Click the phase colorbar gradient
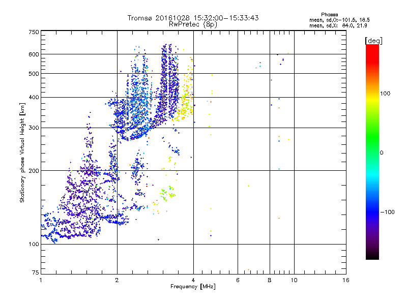Viewport: 407px width, 305px height. point(372,151)
